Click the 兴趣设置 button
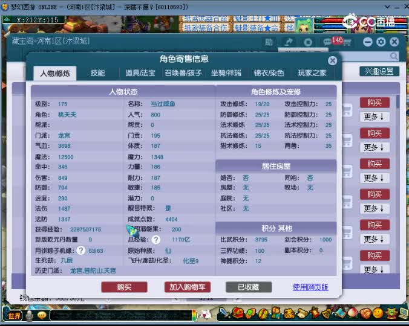The image size is (409, 326). pyautogui.click(x=379, y=71)
